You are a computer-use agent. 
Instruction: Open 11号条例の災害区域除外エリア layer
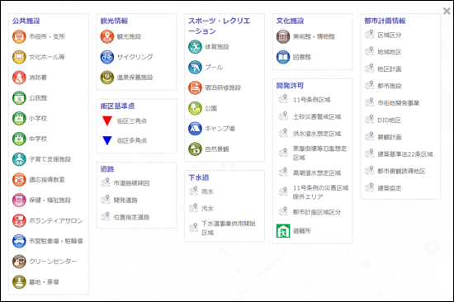[314, 192]
